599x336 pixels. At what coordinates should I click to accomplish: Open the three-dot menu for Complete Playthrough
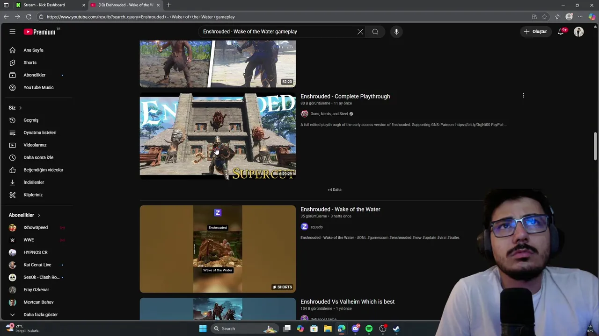pos(523,95)
